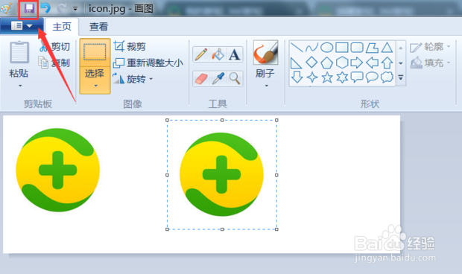Screen dimensions: 462x274
Task: Expand the full shapes gallery
Action: point(401,77)
